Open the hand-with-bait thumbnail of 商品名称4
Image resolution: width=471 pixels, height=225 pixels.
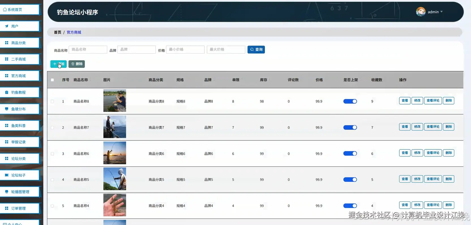115,205
